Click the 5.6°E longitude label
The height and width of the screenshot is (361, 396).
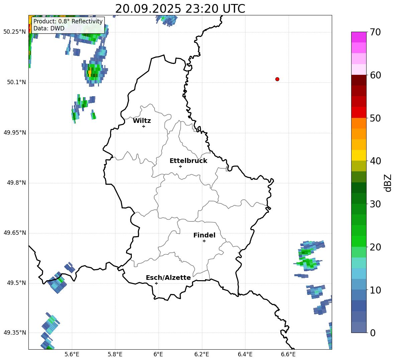(x=72, y=354)
